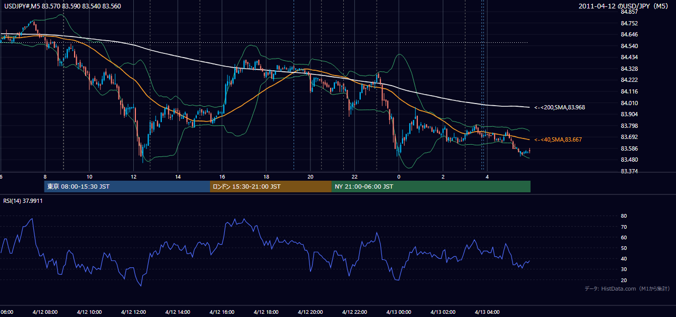Screen dimensions: 676x317
Task: Click the 83.374 price axis label
Action: [x=629, y=171]
